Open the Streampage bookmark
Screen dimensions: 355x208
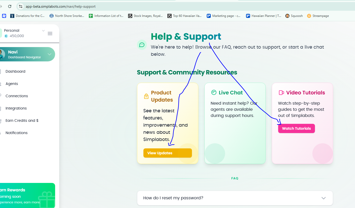318,16
